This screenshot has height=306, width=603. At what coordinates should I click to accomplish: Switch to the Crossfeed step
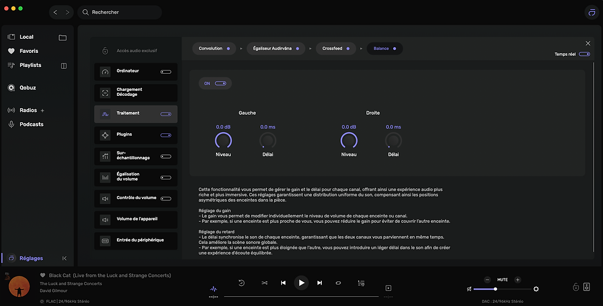pos(336,49)
